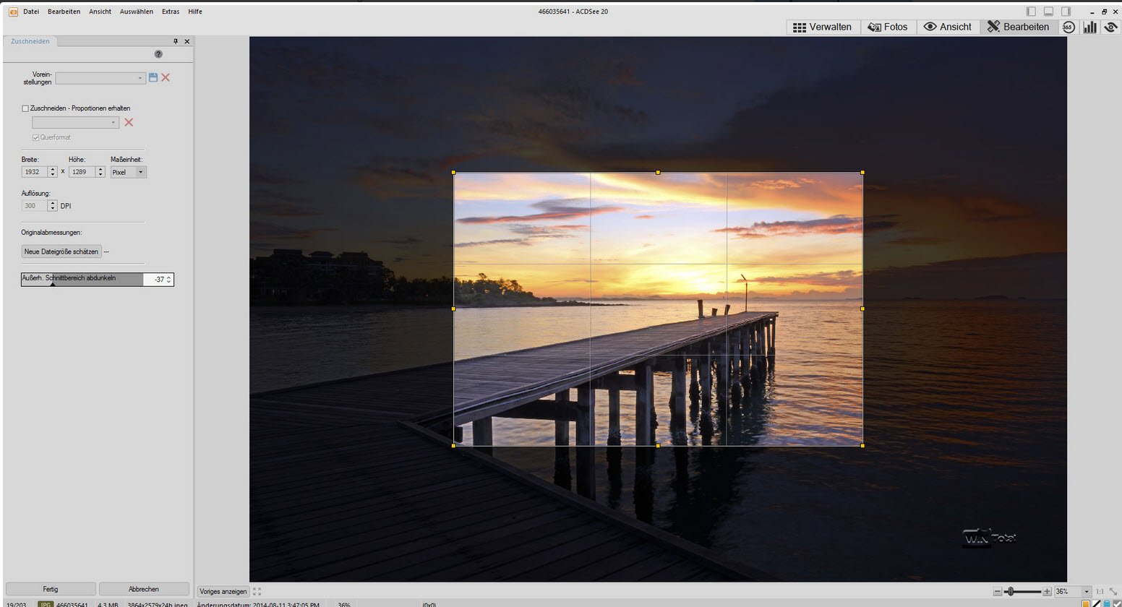Switch to Fotos mode

pyautogui.click(x=888, y=27)
